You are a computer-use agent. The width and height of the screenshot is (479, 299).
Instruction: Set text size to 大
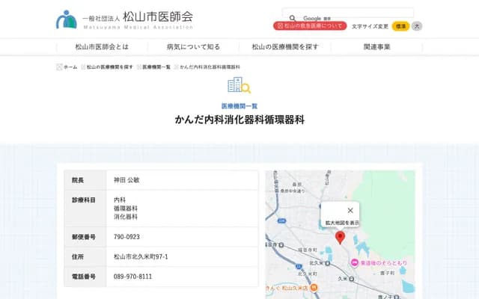417,26
